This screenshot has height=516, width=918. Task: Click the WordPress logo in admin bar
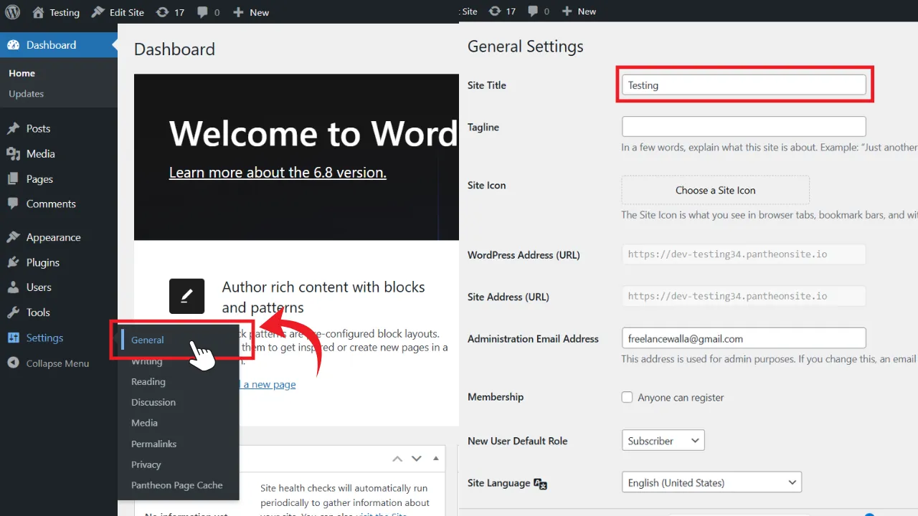pos(13,12)
